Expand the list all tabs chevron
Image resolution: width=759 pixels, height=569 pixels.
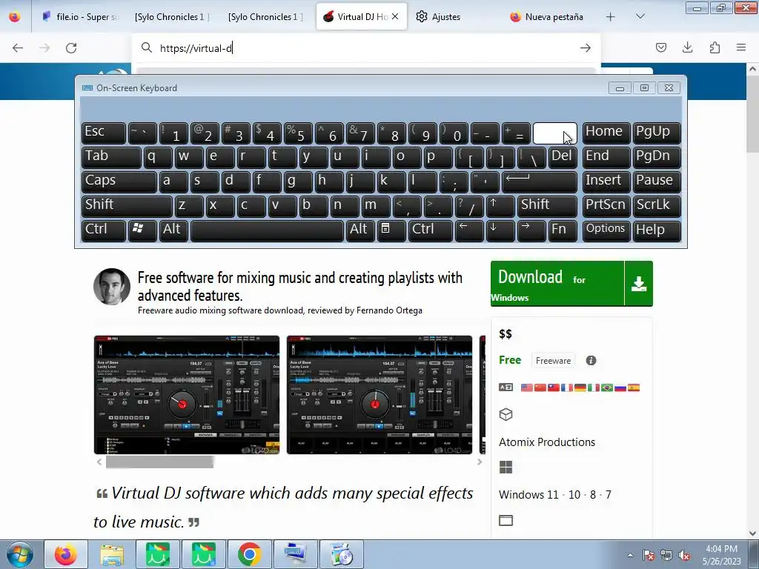point(640,16)
